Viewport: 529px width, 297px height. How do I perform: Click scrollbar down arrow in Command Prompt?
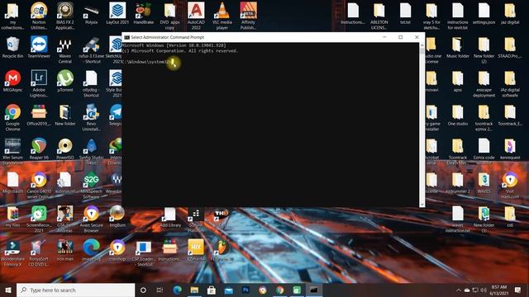(x=422, y=204)
